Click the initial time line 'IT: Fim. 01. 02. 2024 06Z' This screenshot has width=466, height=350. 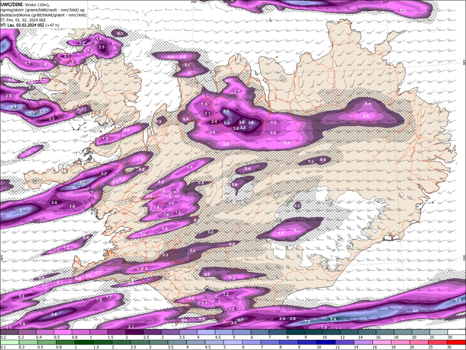pyautogui.click(x=23, y=20)
